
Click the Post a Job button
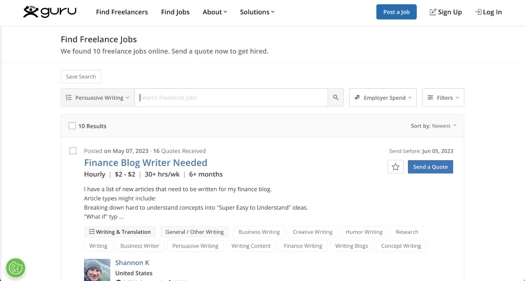(x=396, y=12)
